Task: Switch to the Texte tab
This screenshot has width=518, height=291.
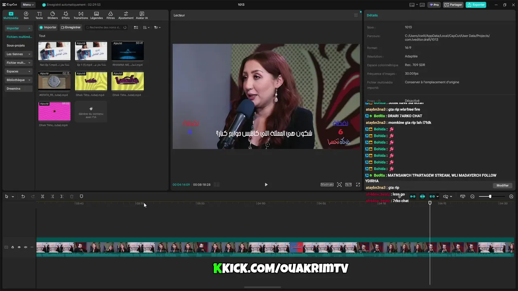Action: pos(39,15)
